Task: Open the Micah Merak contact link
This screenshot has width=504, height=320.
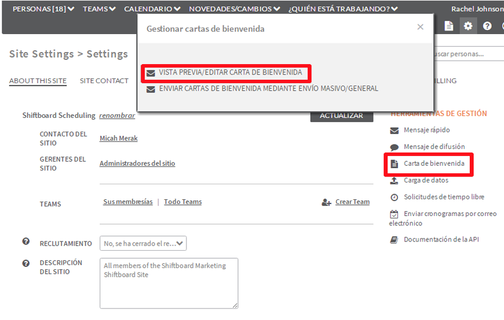Action: (119, 138)
